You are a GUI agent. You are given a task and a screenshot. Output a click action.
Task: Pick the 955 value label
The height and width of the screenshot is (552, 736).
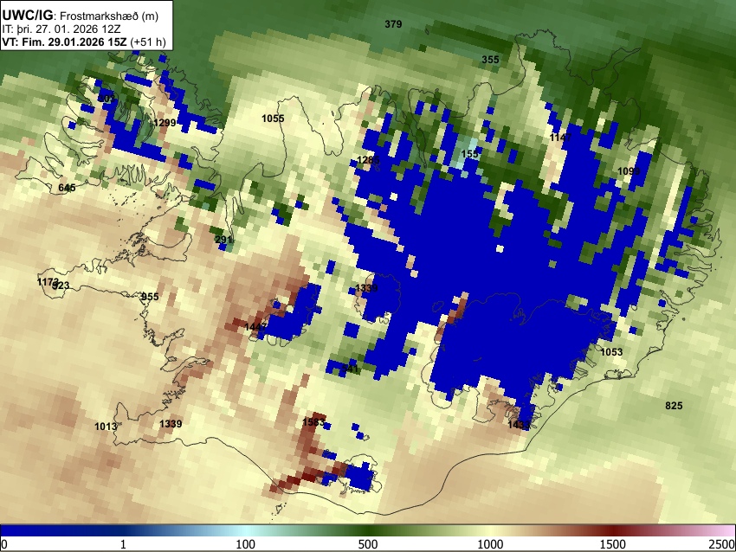(150, 297)
